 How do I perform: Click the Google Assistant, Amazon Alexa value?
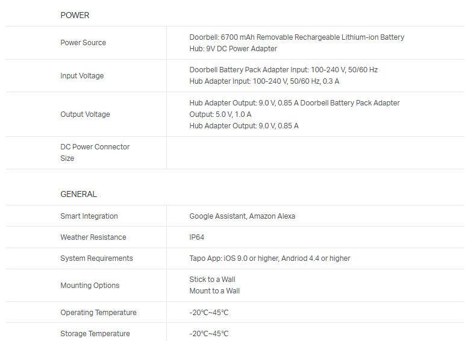242,216
